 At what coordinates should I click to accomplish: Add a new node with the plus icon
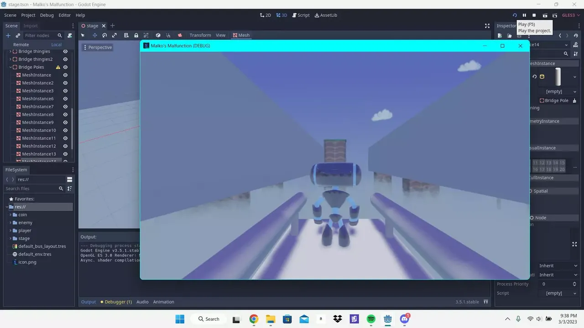pyautogui.click(x=8, y=36)
